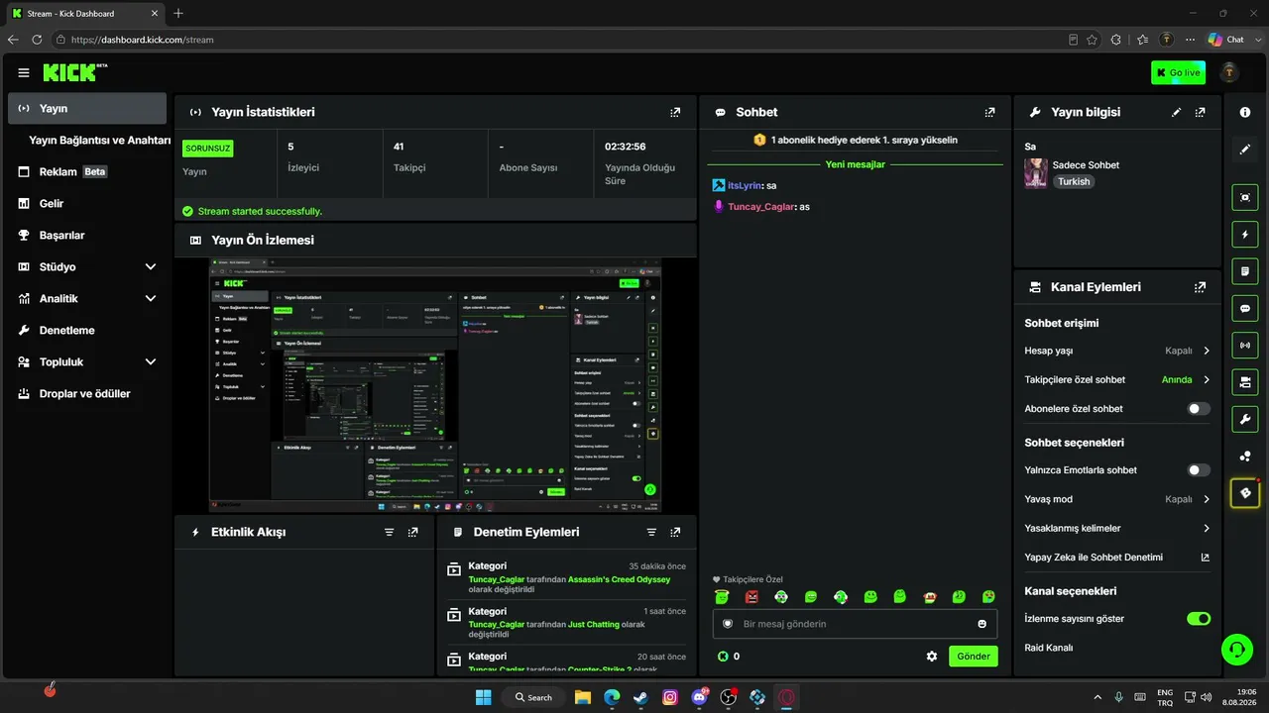The image size is (1269, 713).
Task: Open Denetleme in the sidebar
Action: (x=87, y=331)
